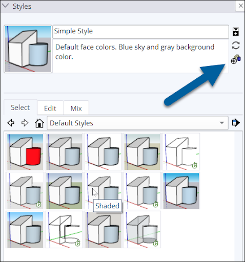This screenshot has width=245, height=262.
Task: Update style with changes refresh icon
Action: pos(236,46)
